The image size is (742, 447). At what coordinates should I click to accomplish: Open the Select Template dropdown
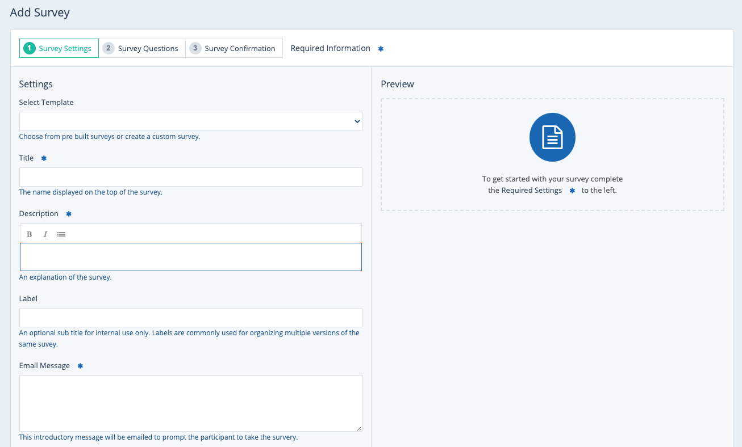click(x=190, y=121)
